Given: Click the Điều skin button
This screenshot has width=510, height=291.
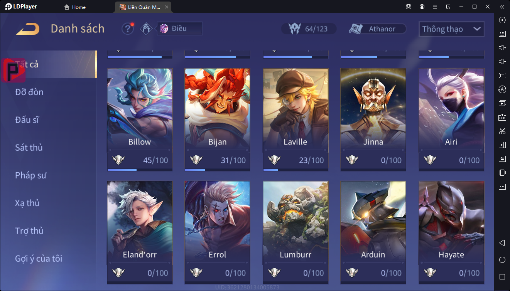Looking at the screenshot, I should click(179, 29).
